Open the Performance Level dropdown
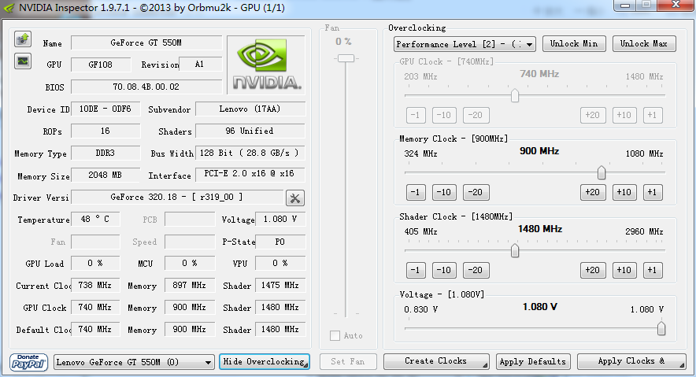Screen dimensions: 696x377 point(465,44)
